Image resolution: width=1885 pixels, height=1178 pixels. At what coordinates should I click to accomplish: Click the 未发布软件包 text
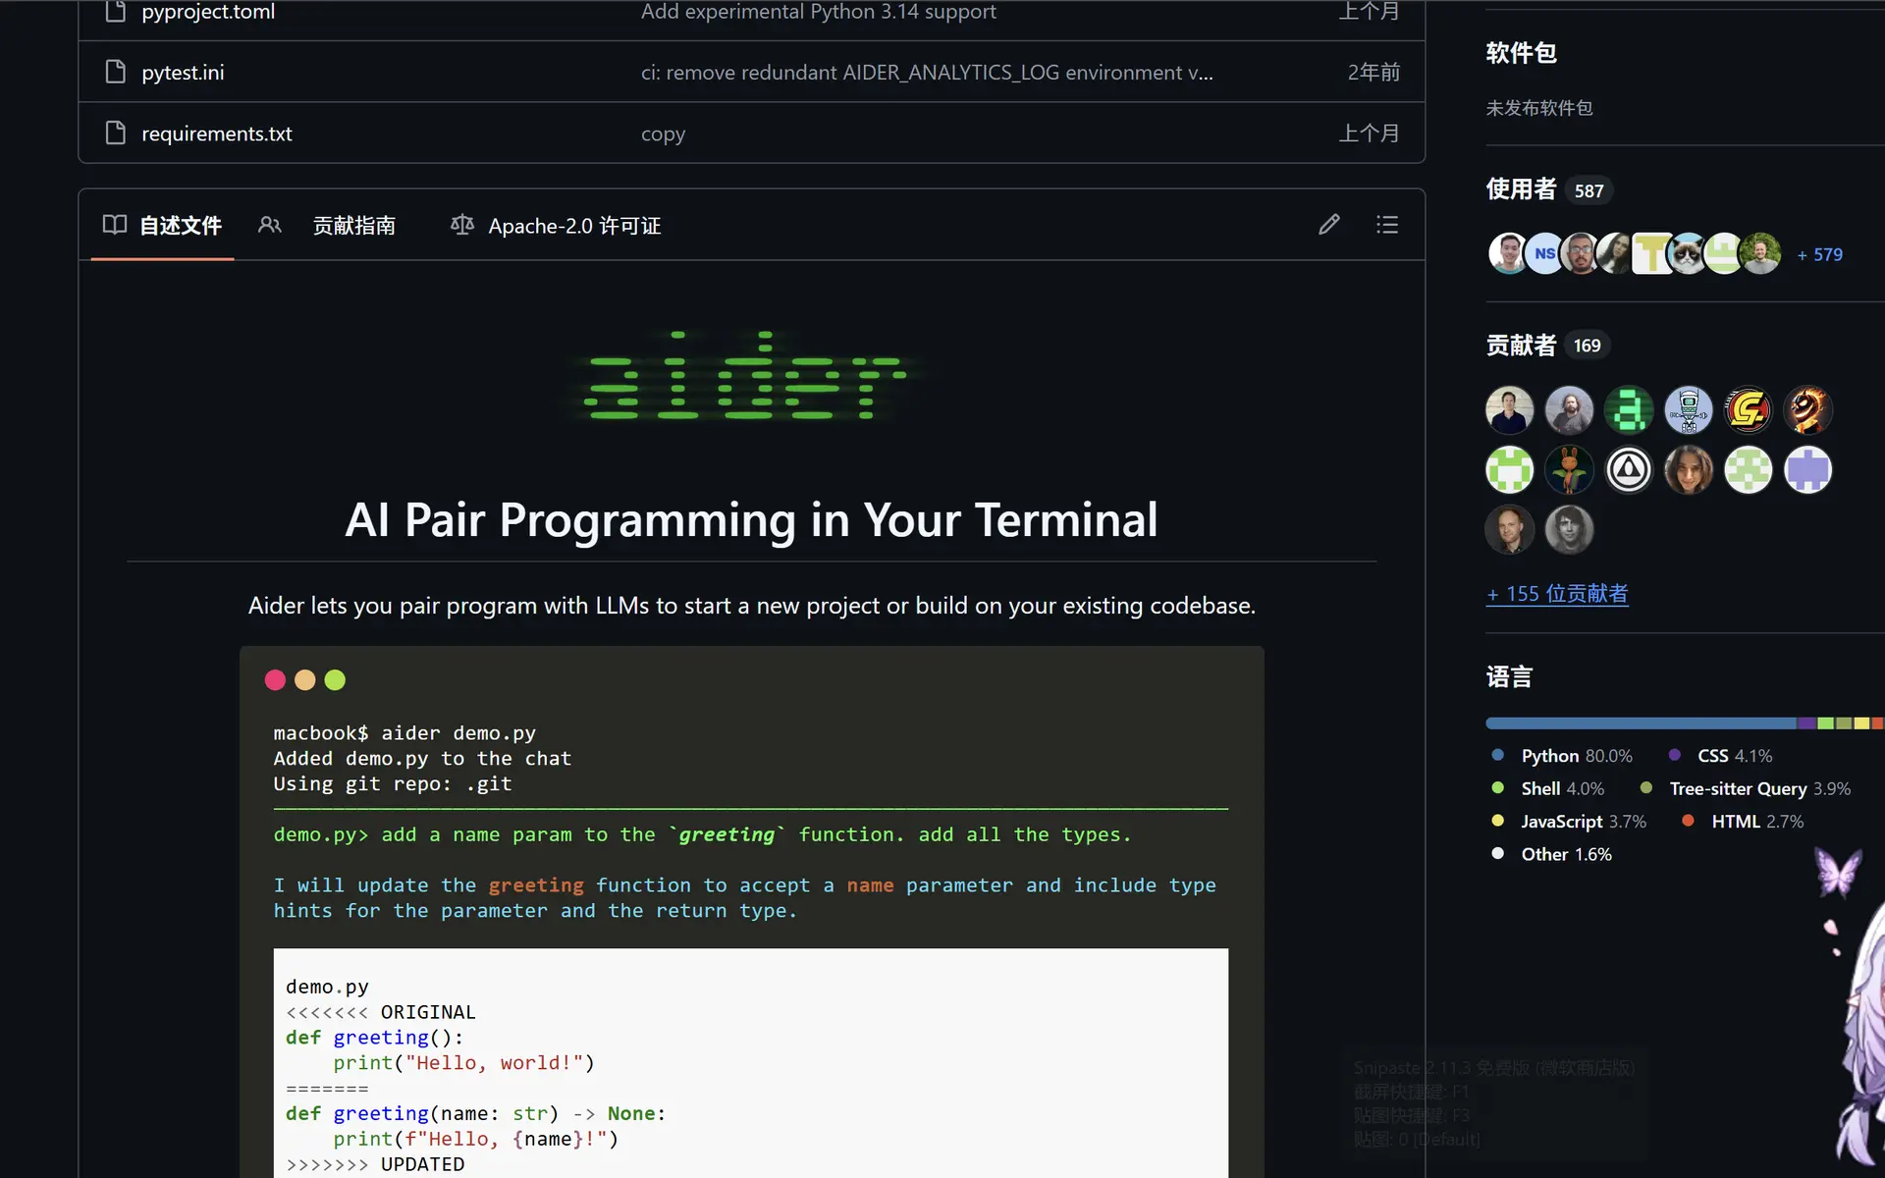1539,108
